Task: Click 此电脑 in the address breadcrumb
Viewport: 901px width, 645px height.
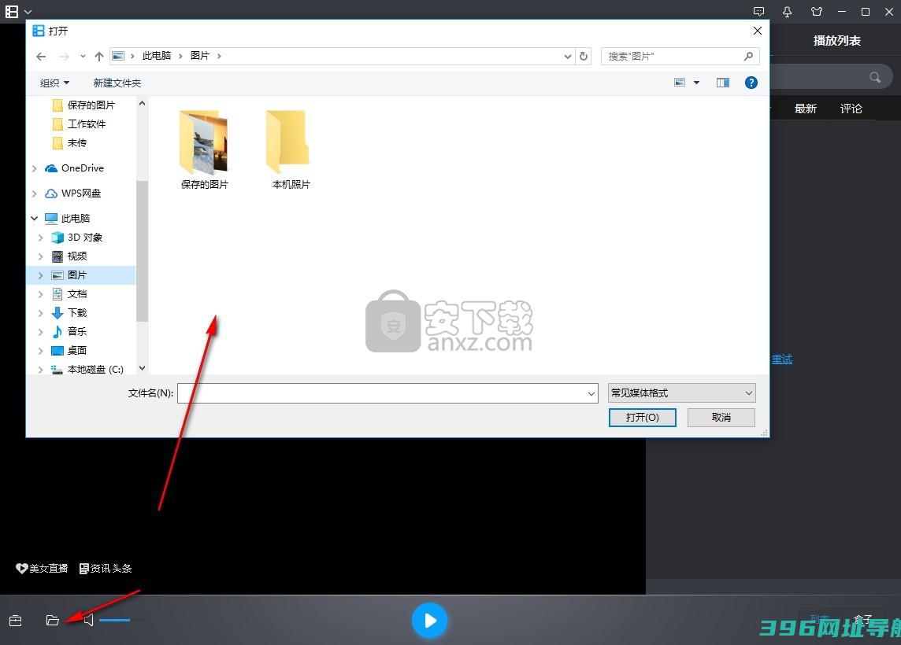Action: click(156, 56)
